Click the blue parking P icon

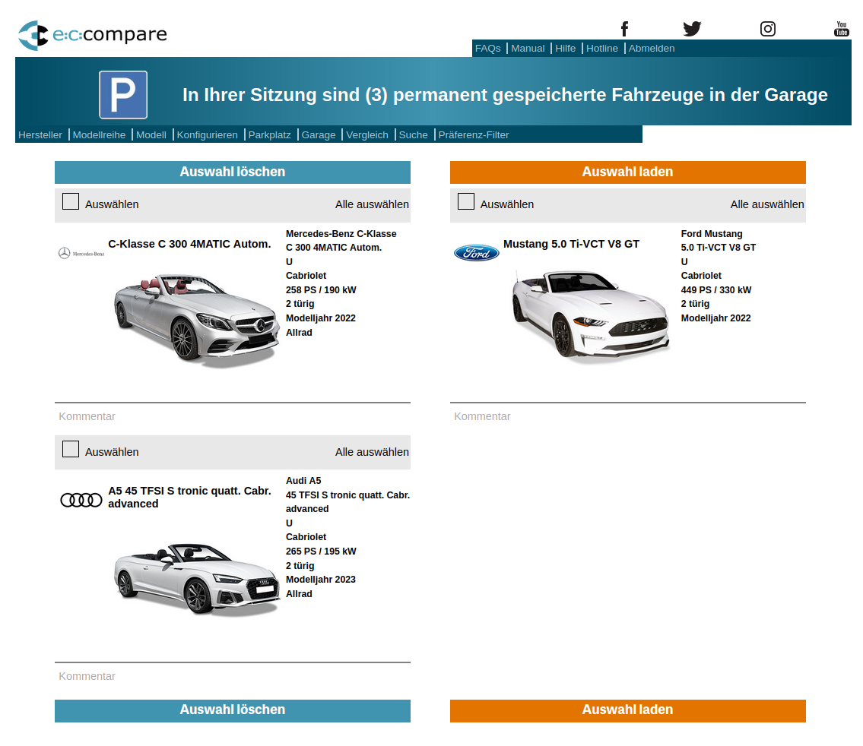123,94
